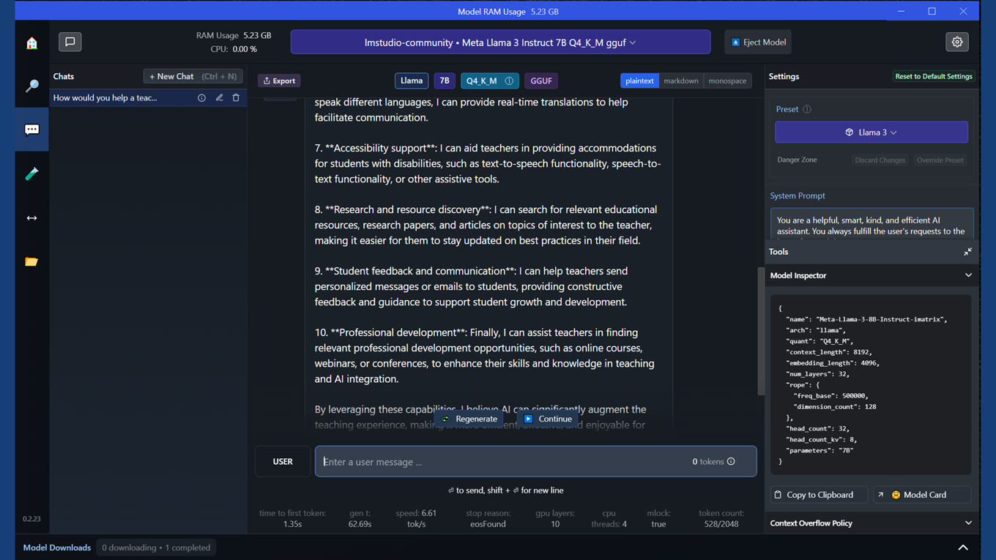
Task: Open the model selector dropdown
Action: (500, 42)
